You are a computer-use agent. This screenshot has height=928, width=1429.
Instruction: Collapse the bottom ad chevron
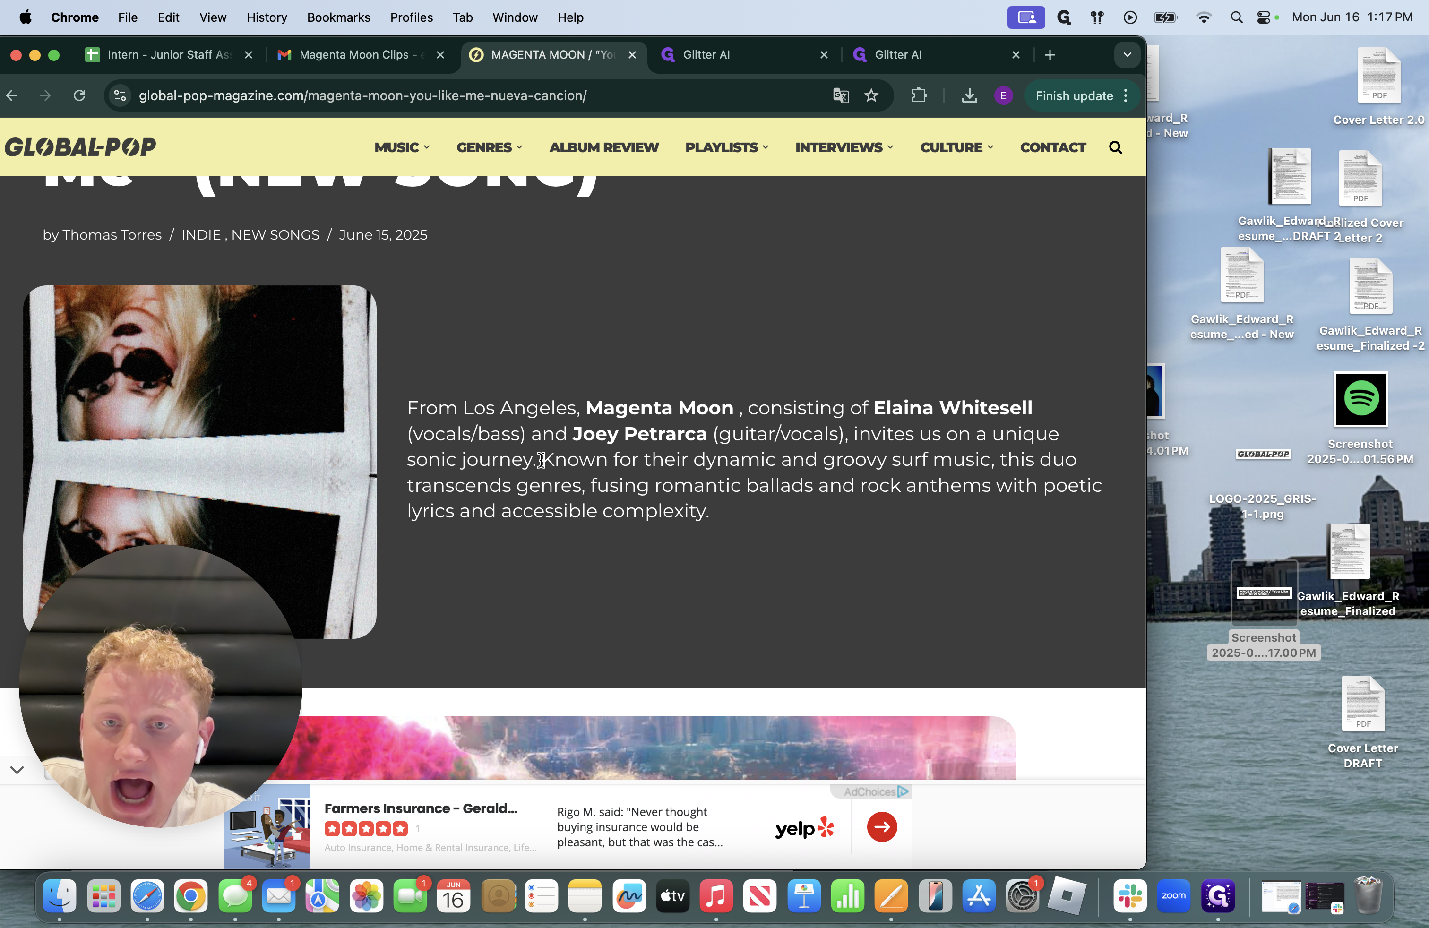point(17,770)
